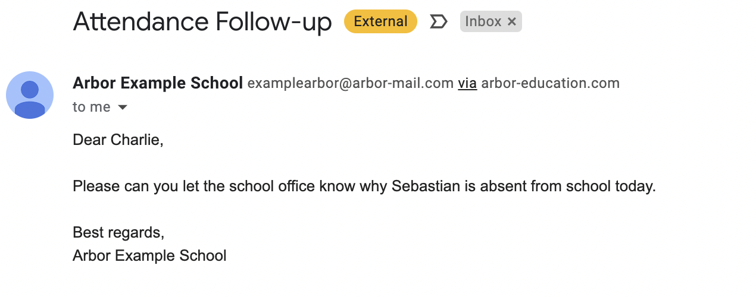The height and width of the screenshot is (297, 756).
Task: Click the examplearbor@arbor-mail.com address
Action: coord(351,83)
